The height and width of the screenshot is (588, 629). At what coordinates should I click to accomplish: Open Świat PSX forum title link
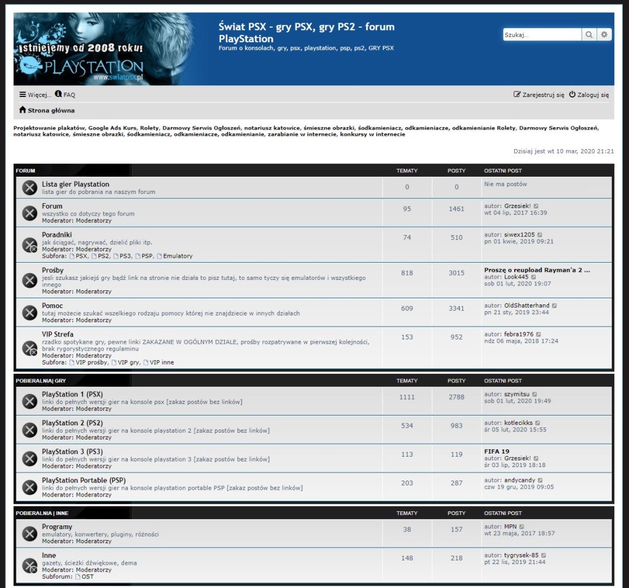click(x=307, y=33)
